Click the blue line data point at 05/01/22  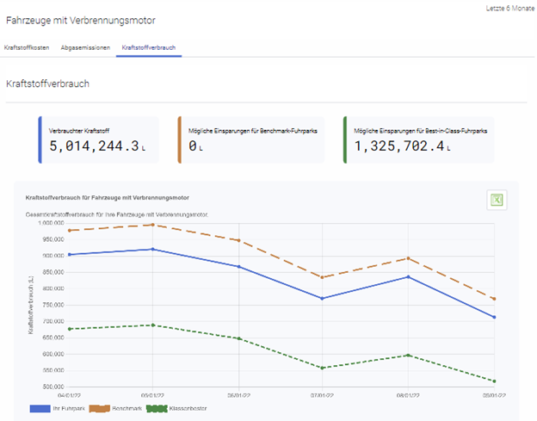[153, 249]
